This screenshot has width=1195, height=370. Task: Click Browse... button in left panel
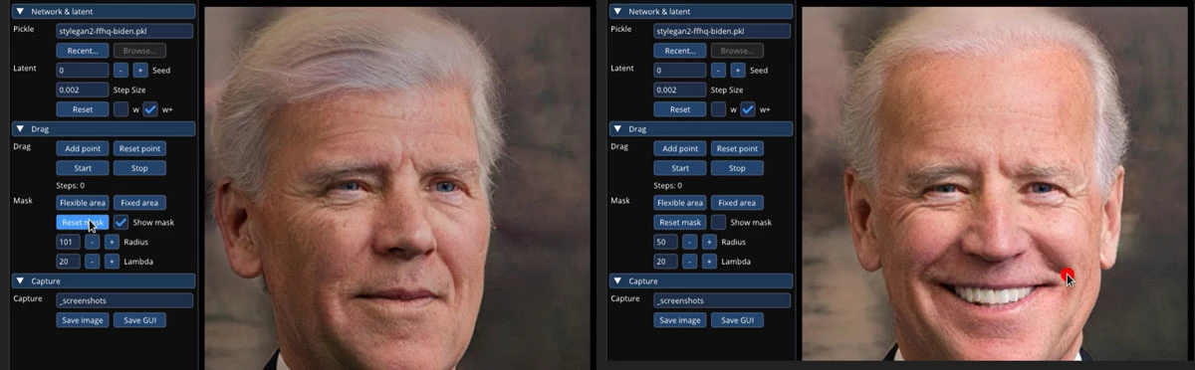click(139, 51)
